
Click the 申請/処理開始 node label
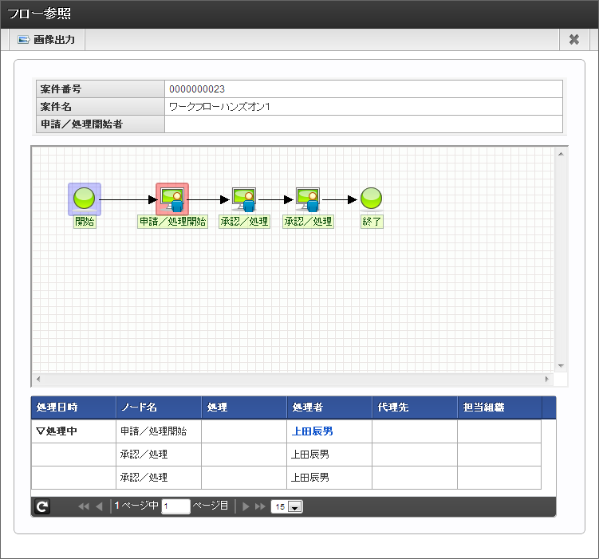(x=172, y=222)
